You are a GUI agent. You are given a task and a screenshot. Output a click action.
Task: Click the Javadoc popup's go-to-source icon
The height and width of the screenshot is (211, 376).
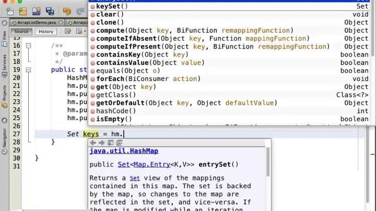point(119,143)
